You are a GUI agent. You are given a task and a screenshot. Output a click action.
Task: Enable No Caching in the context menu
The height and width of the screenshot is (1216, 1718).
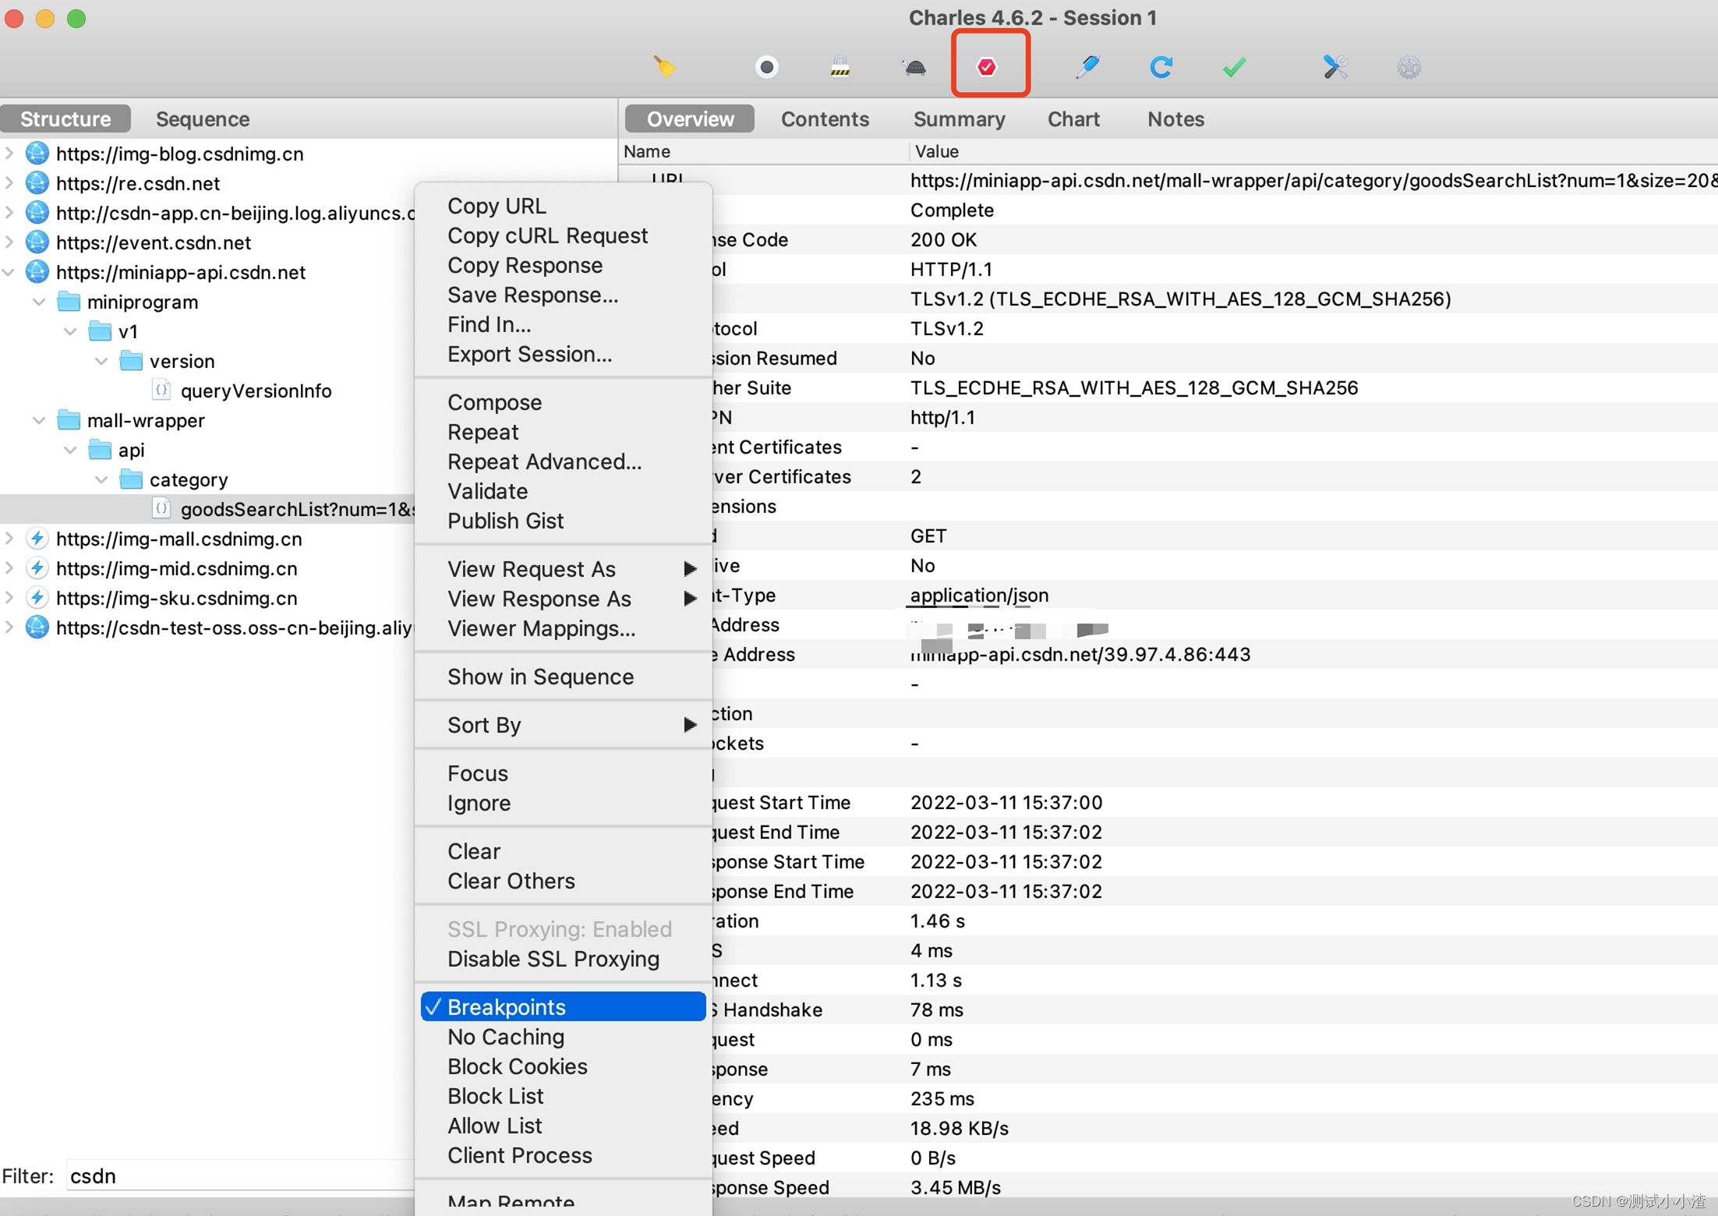[x=506, y=1037]
